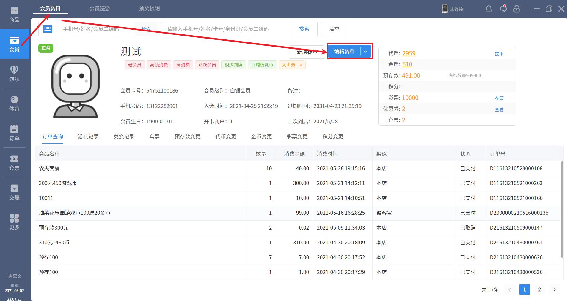
Task: Click the customer service headset icon
Action: click(503, 9)
